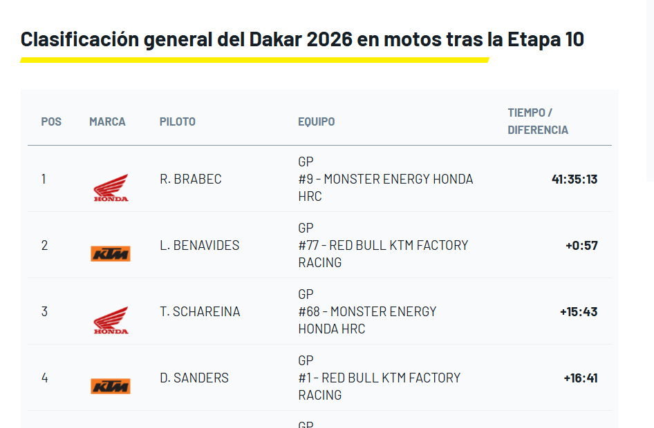Select pilot name T. SCHAREINA
The height and width of the screenshot is (428, 654).
[x=200, y=311]
